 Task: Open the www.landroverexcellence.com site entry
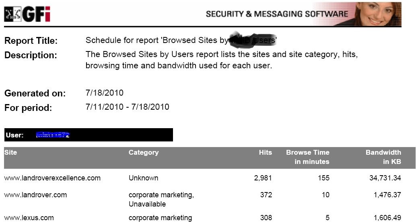pos(52,178)
